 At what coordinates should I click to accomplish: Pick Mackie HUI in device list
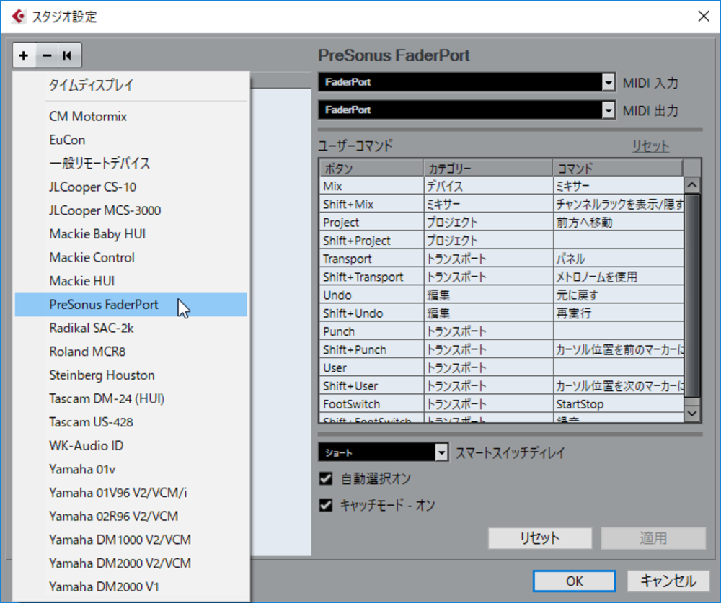(131, 281)
